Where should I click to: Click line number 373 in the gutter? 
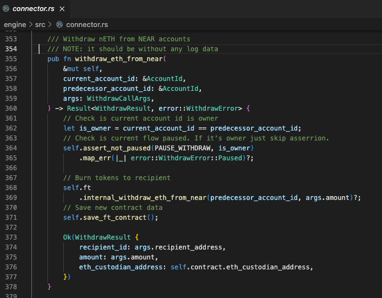click(x=10, y=237)
